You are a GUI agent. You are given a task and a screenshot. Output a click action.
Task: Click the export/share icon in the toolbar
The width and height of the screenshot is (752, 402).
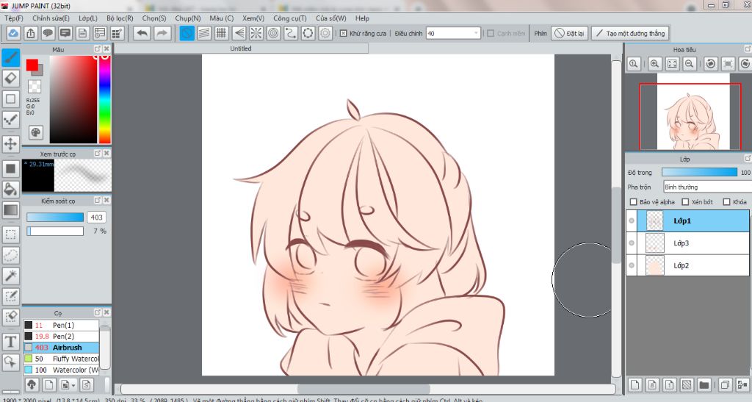(31, 33)
